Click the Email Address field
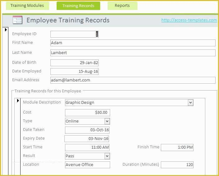This screenshot has width=219, height=176. point(133,80)
